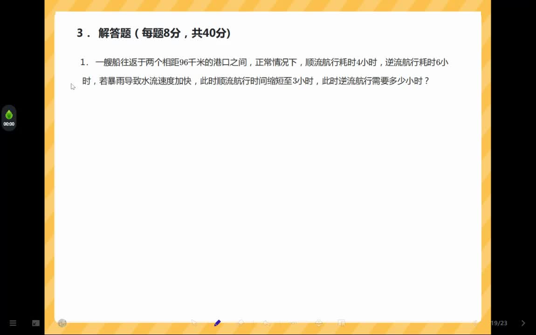The image size is (536, 335).
Task: Click the round avatar icon in bottom bar
Action: tap(62, 323)
